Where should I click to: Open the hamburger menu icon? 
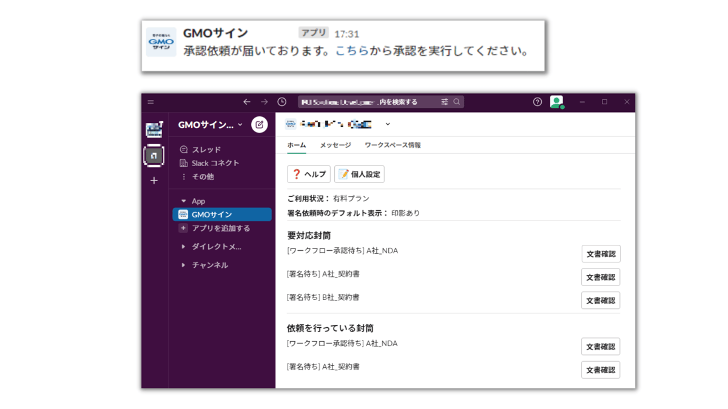150,102
